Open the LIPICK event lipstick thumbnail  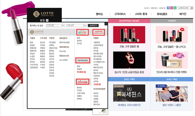click(172, 35)
